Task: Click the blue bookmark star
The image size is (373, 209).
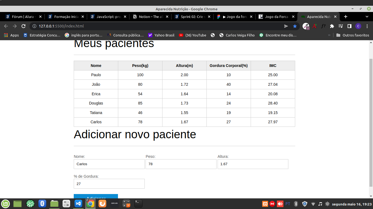Action: (x=295, y=26)
